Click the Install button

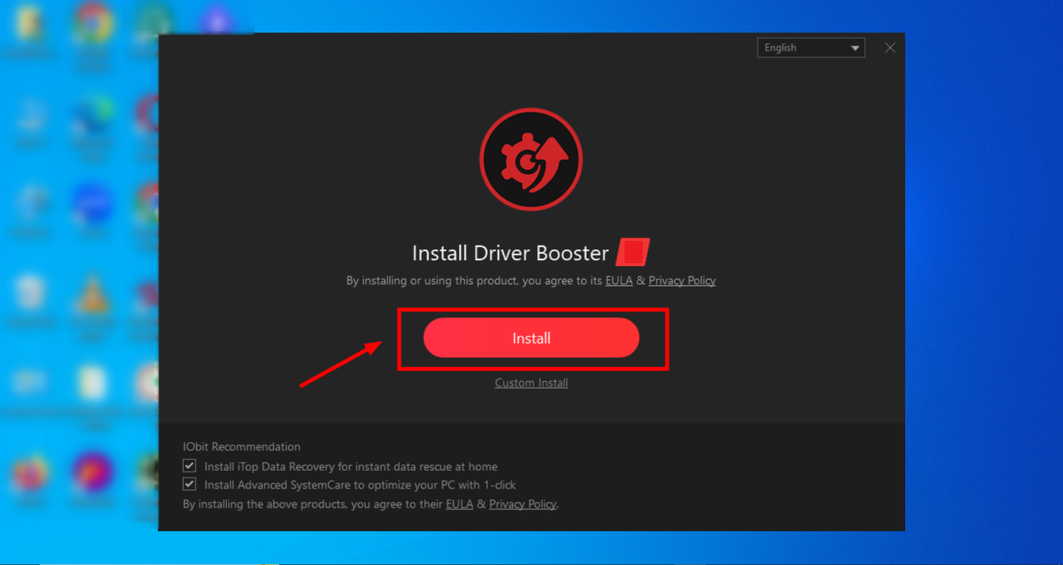tap(531, 338)
